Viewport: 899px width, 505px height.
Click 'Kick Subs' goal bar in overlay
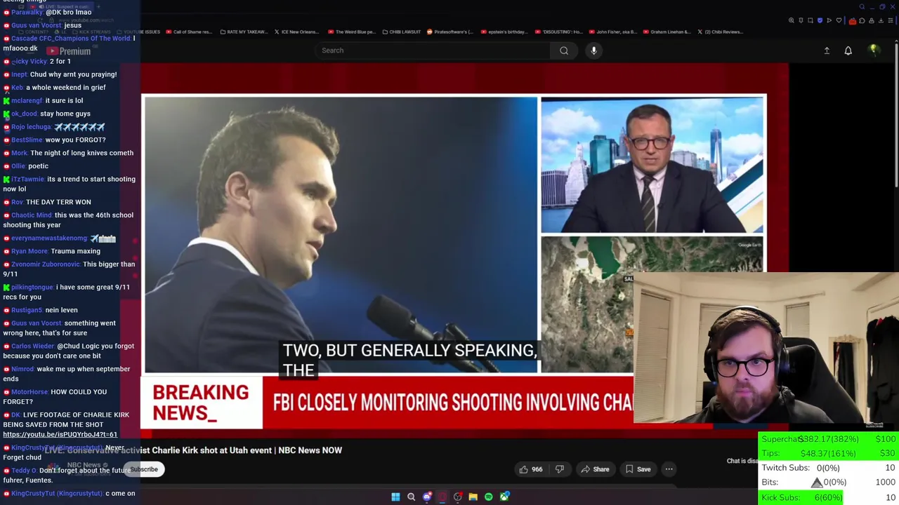pyautogui.click(x=829, y=497)
